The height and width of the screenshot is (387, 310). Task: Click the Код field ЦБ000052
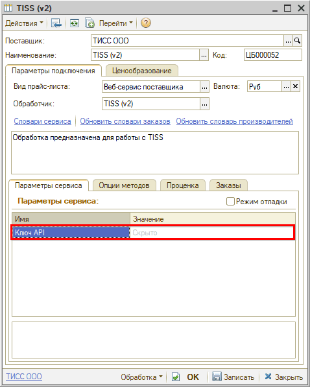pos(272,55)
